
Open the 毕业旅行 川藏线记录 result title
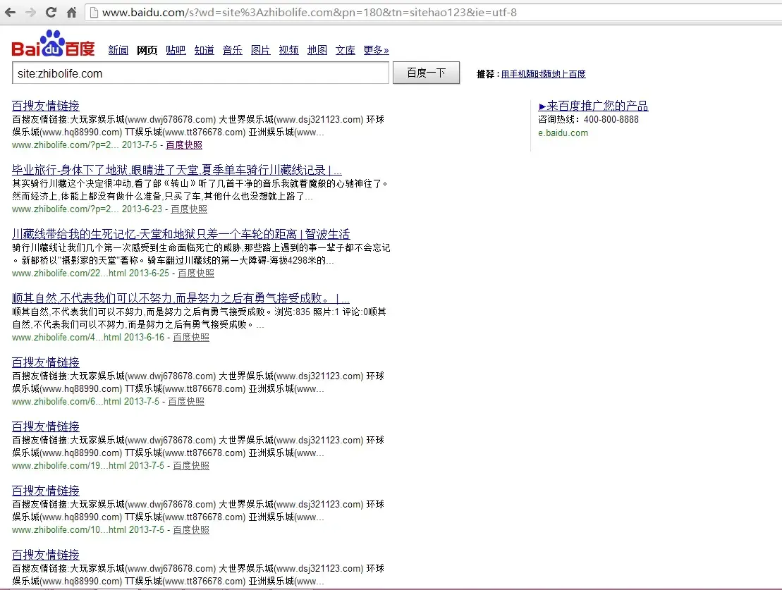pos(177,170)
